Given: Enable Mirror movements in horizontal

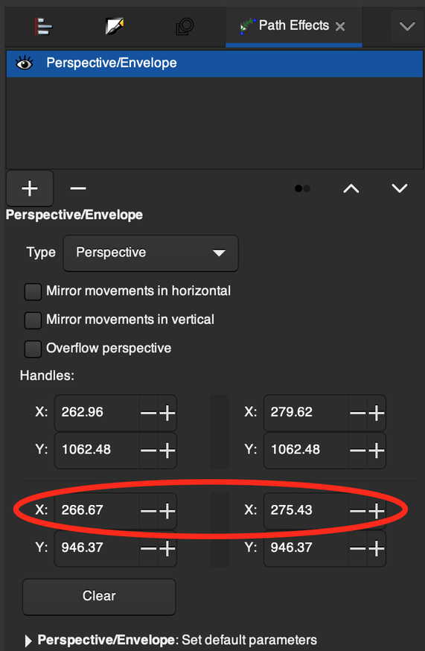Looking at the screenshot, I should pos(33,291).
